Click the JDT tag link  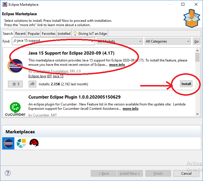pos(49,76)
